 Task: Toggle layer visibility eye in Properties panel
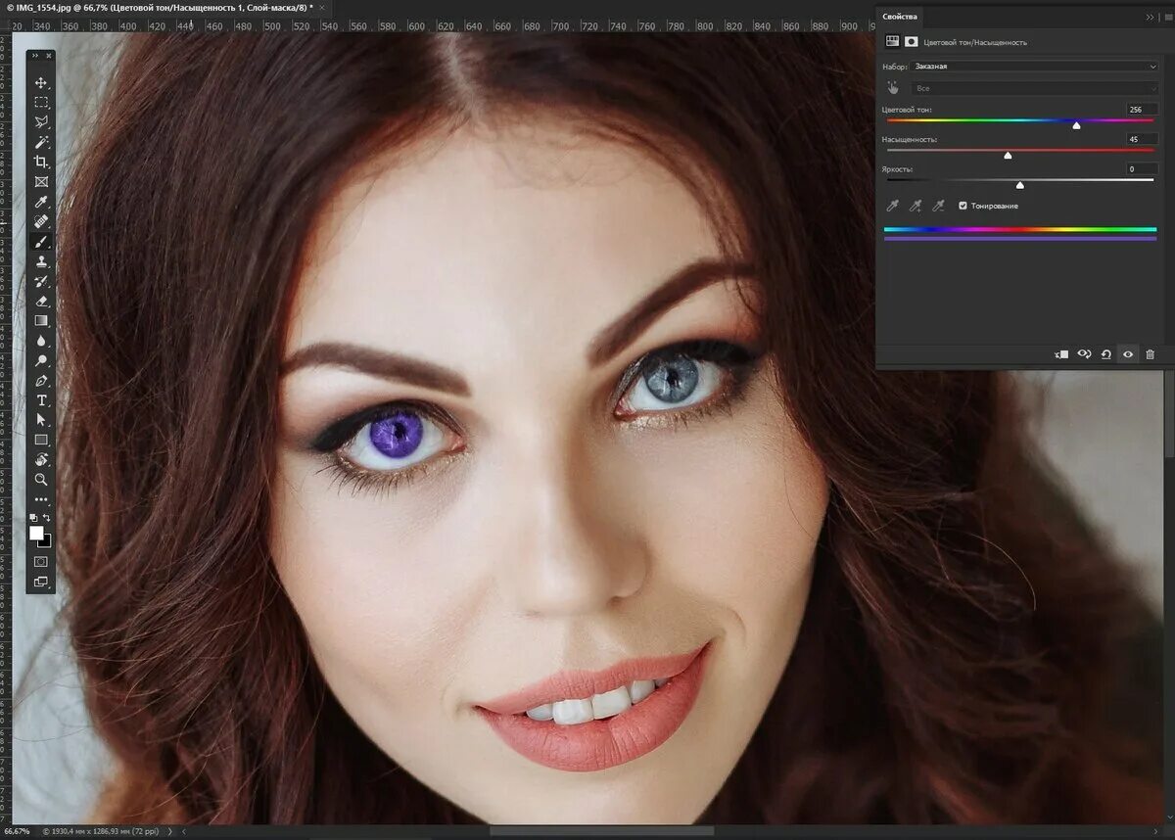coord(1128,354)
